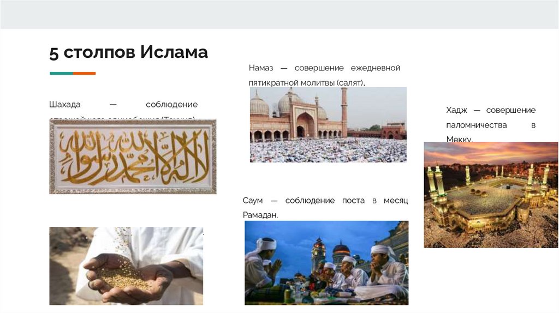Click the phrase "пятикратной молитвы (салят)"

pyautogui.click(x=307, y=83)
